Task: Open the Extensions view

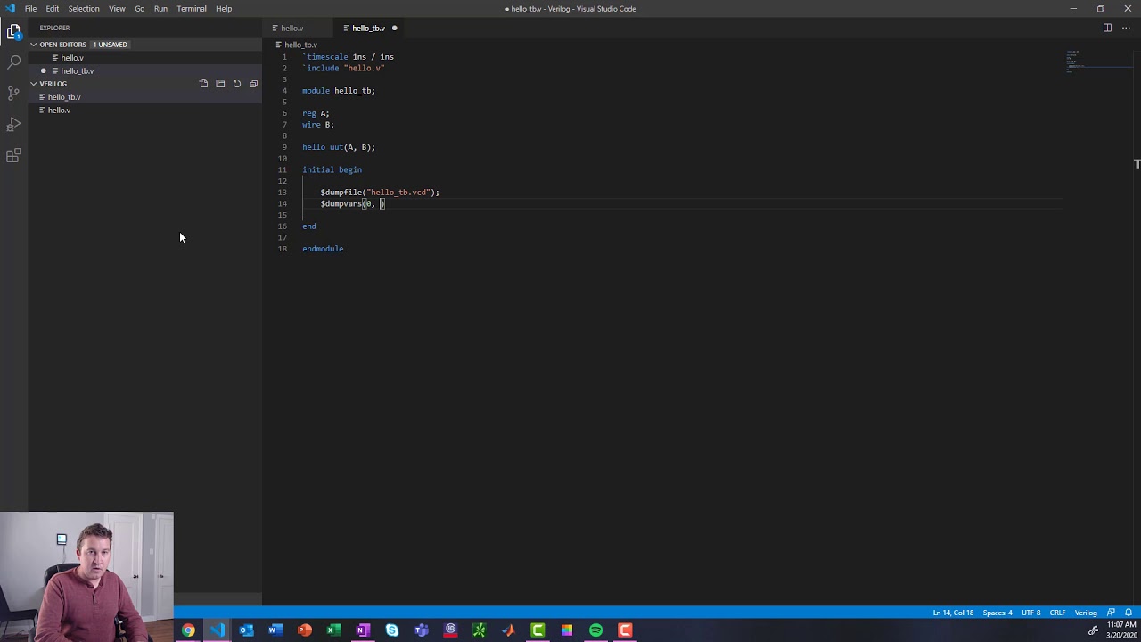Action: (13, 156)
